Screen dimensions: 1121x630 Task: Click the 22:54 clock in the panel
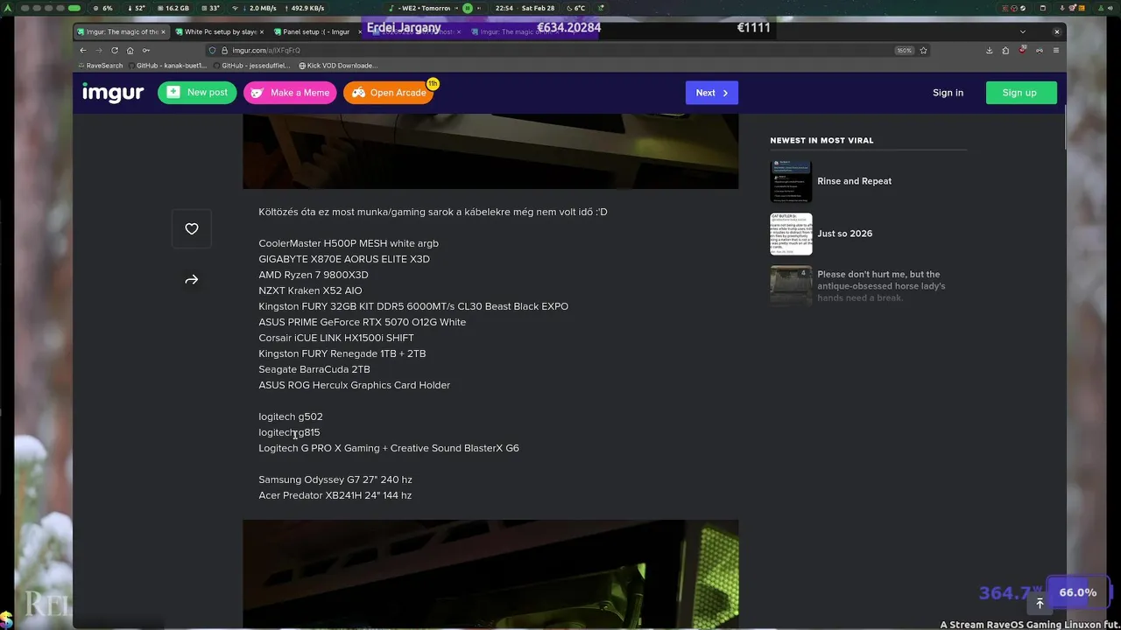click(504, 8)
